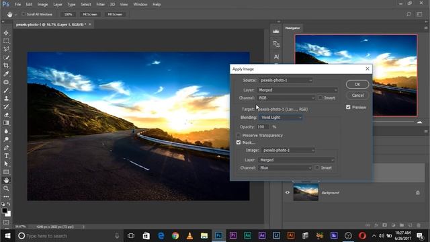This screenshot has height=242, width=430.
Task: Select the Path Selection tool
Action: pos(6,164)
